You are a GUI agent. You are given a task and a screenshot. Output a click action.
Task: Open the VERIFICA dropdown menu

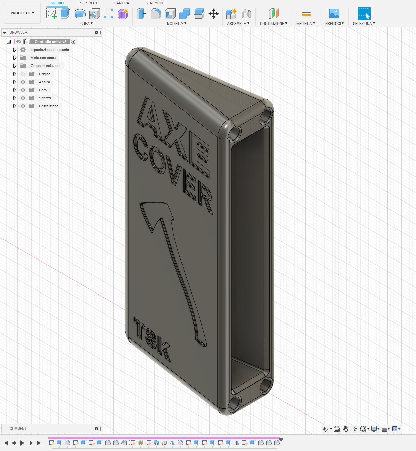tap(306, 24)
